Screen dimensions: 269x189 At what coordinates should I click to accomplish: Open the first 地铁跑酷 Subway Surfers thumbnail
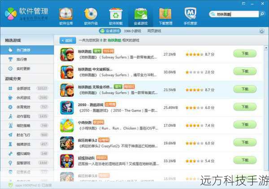(67, 55)
